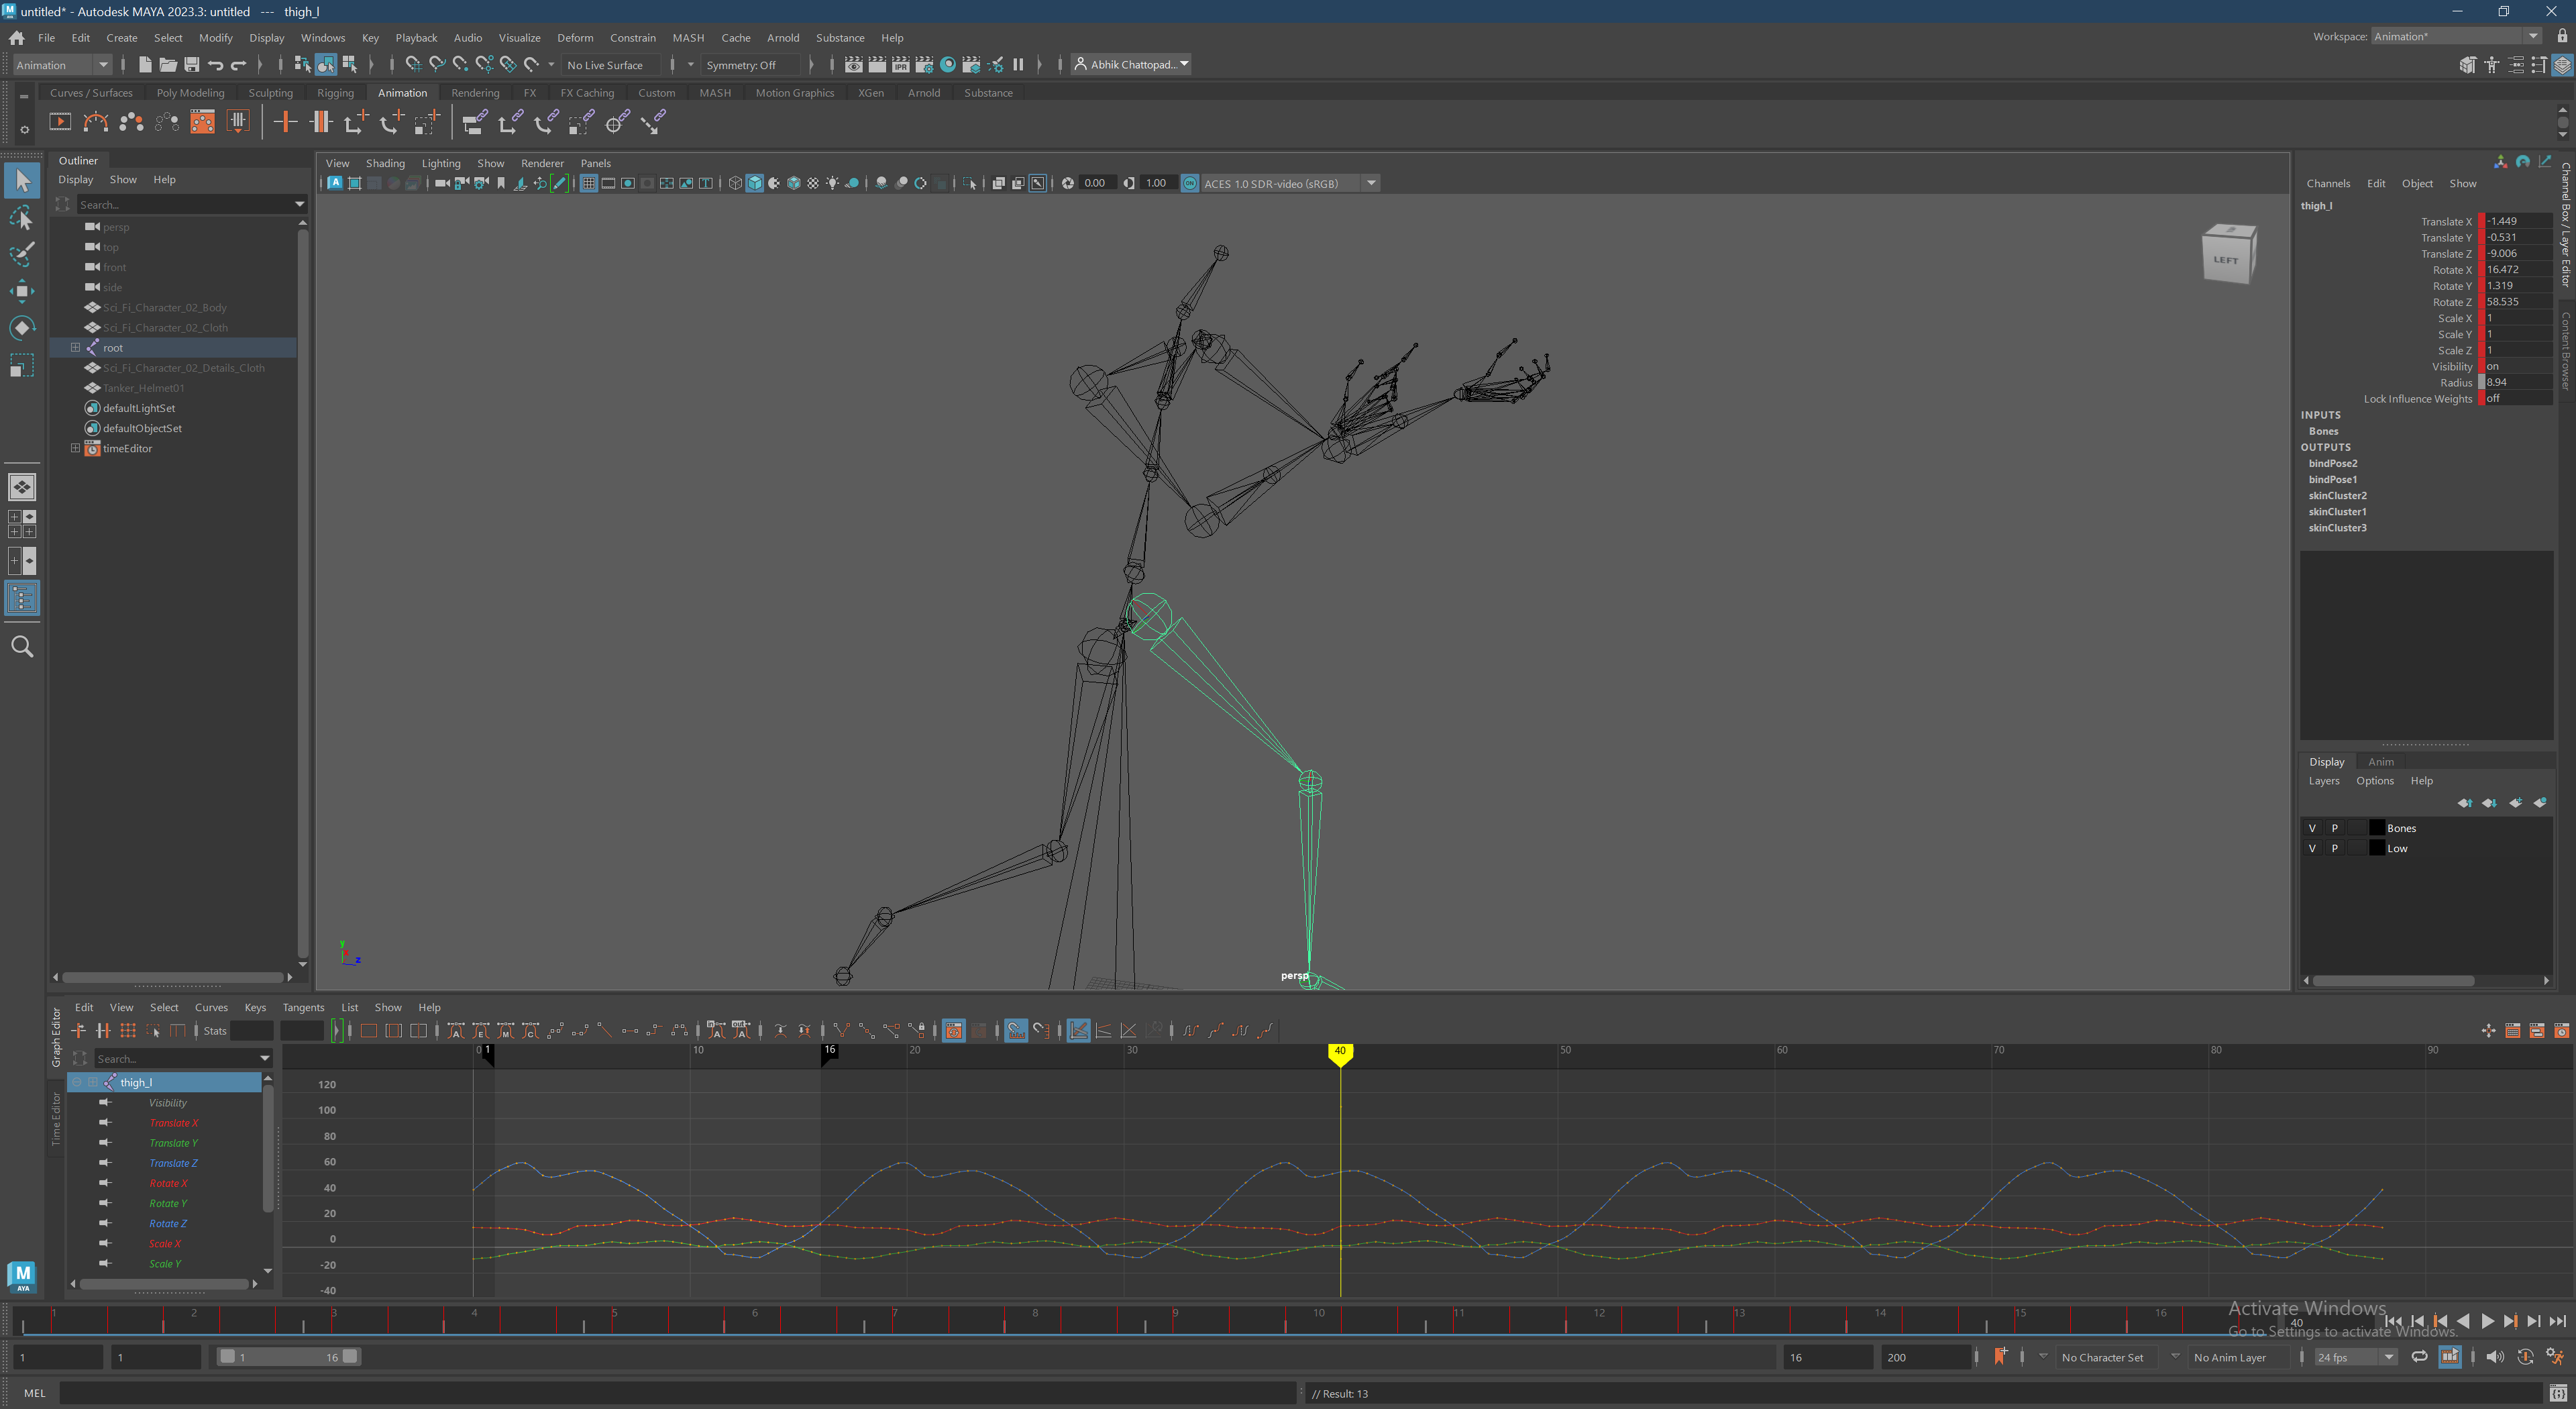This screenshot has width=2576, height=1409.
Task: Toggle visibility V of Bones layer
Action: click(x=2312, y=828)
